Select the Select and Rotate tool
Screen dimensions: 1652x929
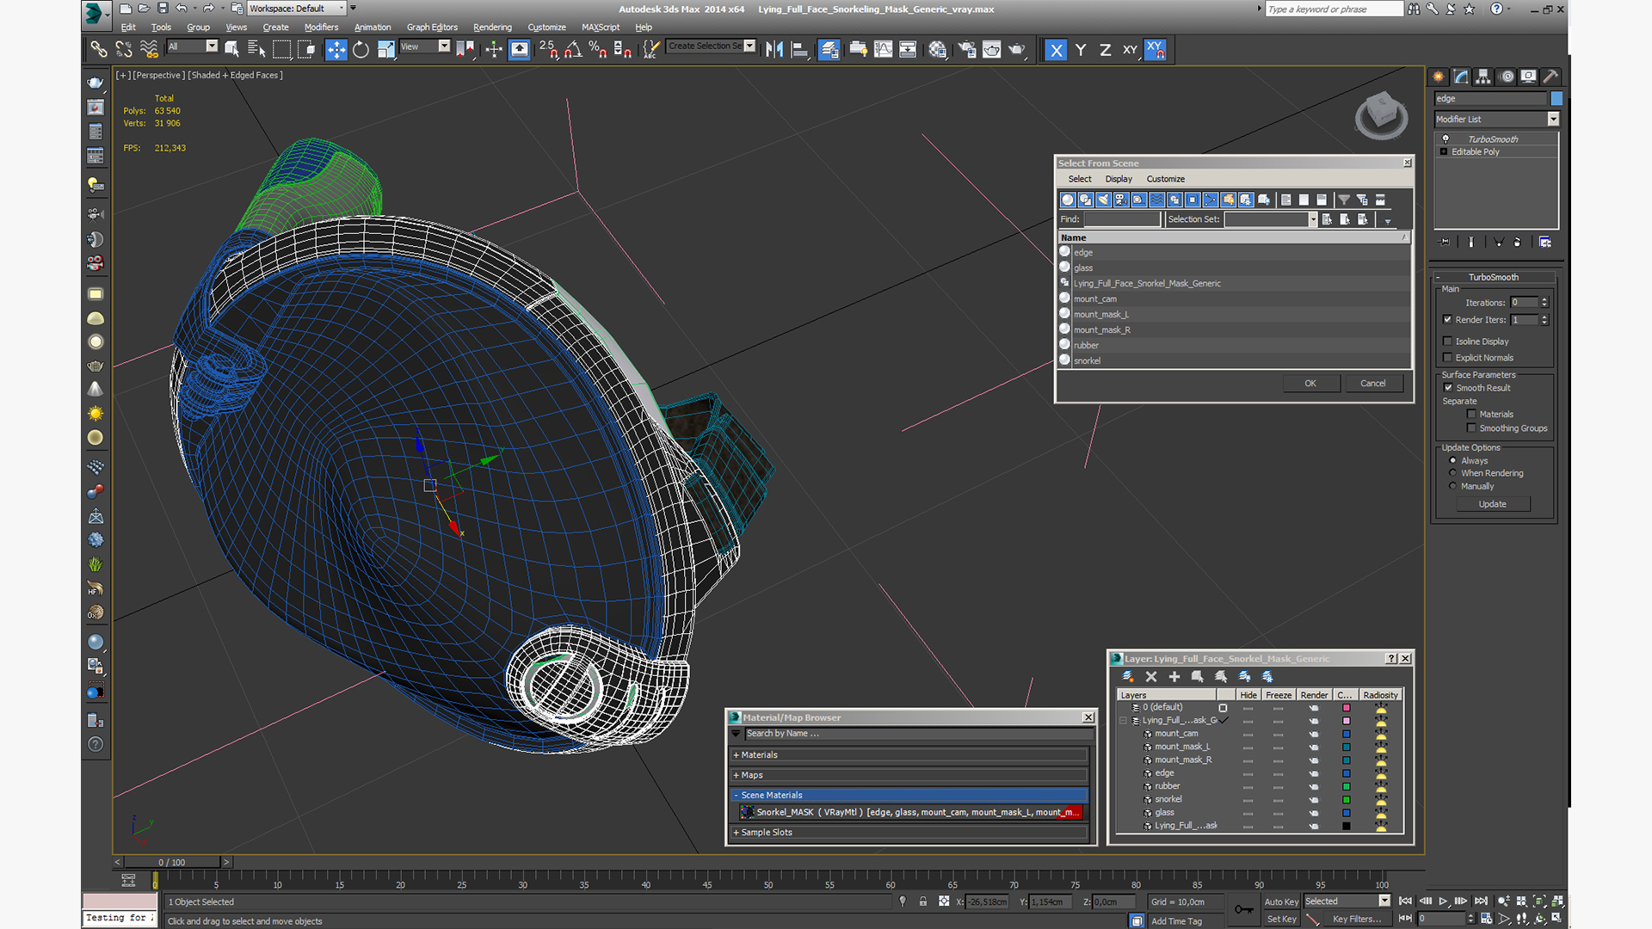pos(361,50)
